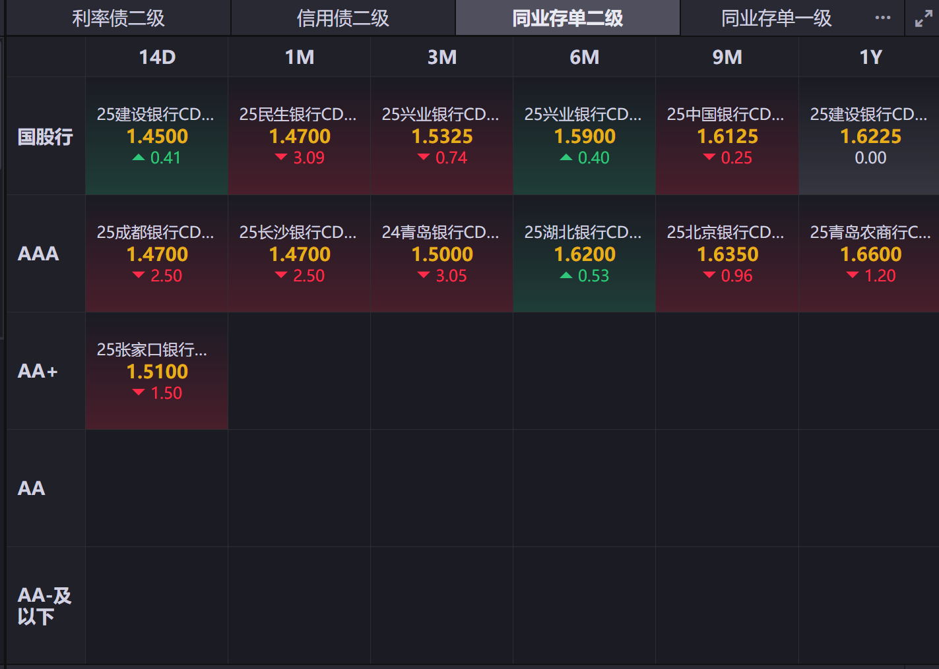Switch to the 利率债二级 tab

click(118, 18)
